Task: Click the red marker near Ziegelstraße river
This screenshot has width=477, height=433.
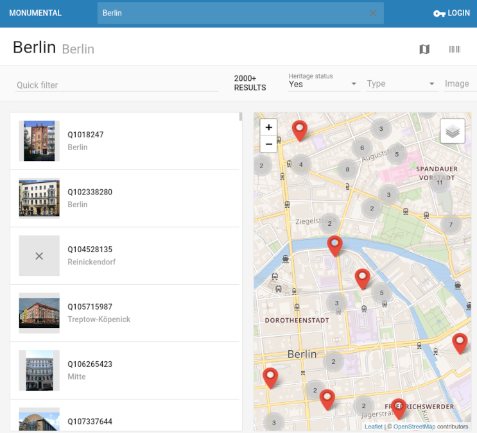Action: coord(334,244)
